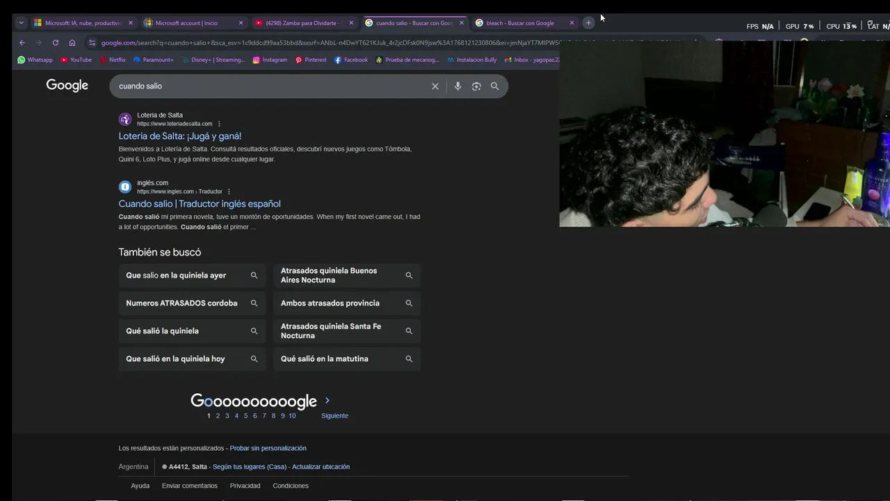Go forward with the forward arrow
Image resolution: width=890 pixels, height=501 pixels.
point(38,42)
